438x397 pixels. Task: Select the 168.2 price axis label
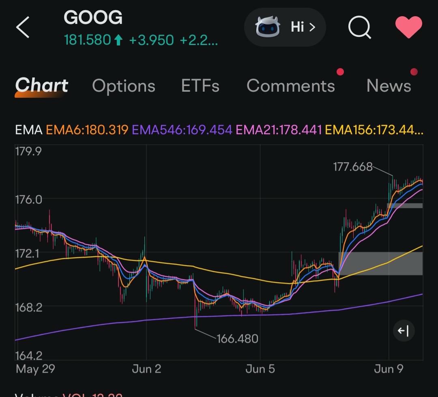(28, 308)
